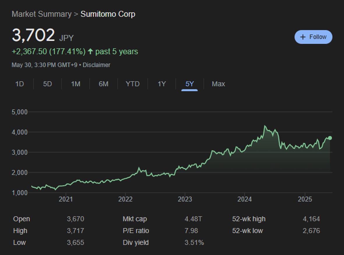344x255 pixels.
Task: Click the P/E ratio value 7.98
Action: 191,231
